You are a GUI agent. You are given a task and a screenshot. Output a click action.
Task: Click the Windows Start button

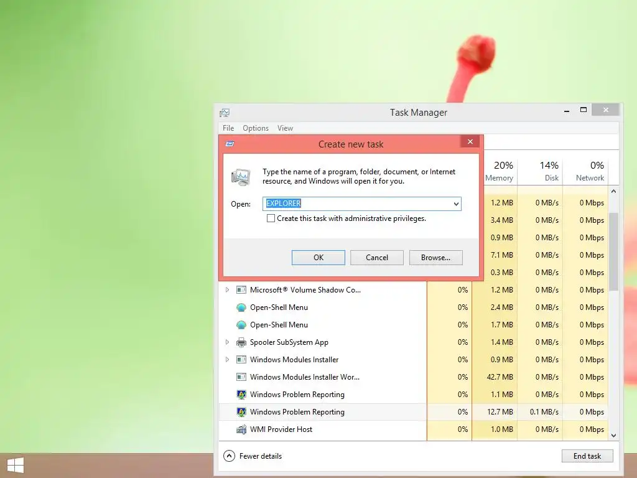click(16, 466)
